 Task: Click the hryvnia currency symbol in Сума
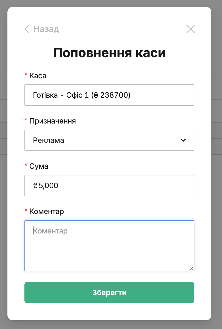[x=35, y=186]
